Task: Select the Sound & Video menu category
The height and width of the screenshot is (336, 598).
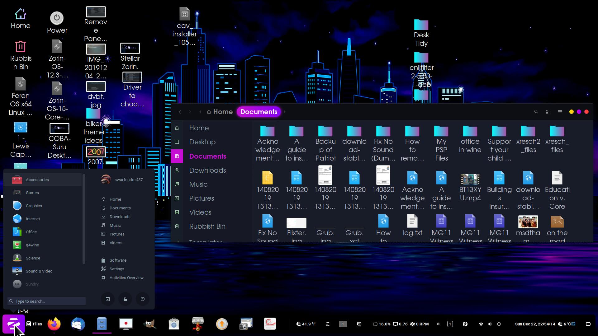Action: (39, 271)
